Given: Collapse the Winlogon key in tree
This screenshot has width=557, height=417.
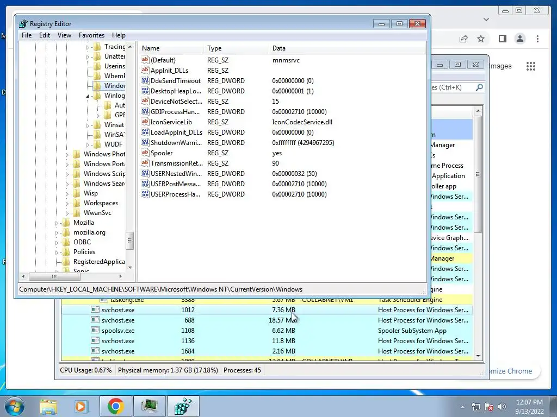Looking at the screenshot, I should [88, 96].
